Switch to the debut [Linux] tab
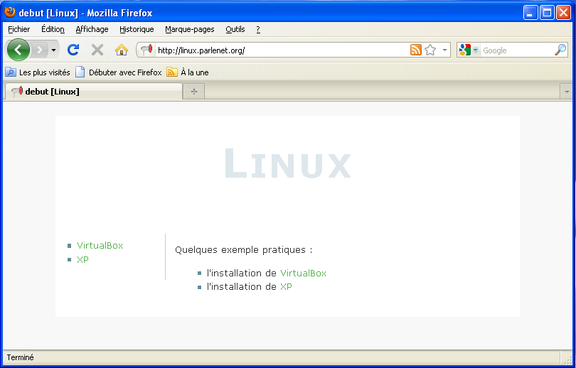The image size is (576, 368). point(92,92)
